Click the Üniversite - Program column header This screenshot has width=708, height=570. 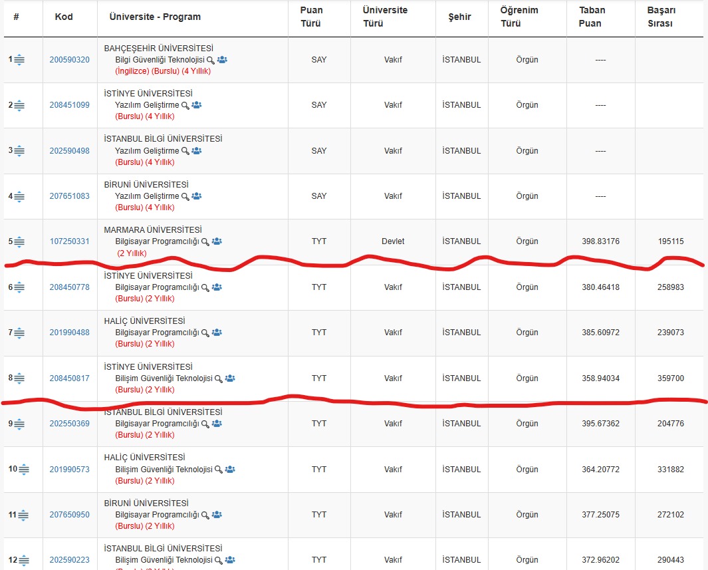click(155, 17)
